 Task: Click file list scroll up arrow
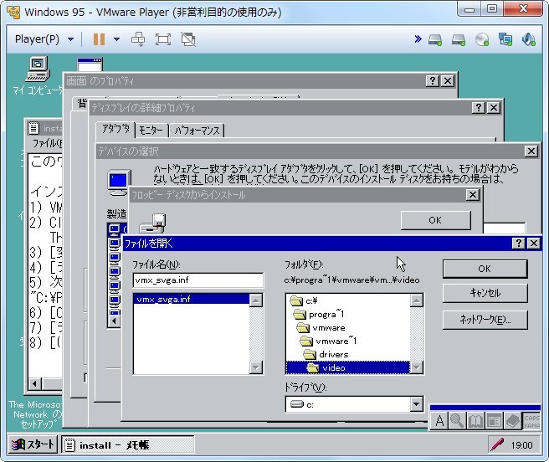tap(255, 300)
